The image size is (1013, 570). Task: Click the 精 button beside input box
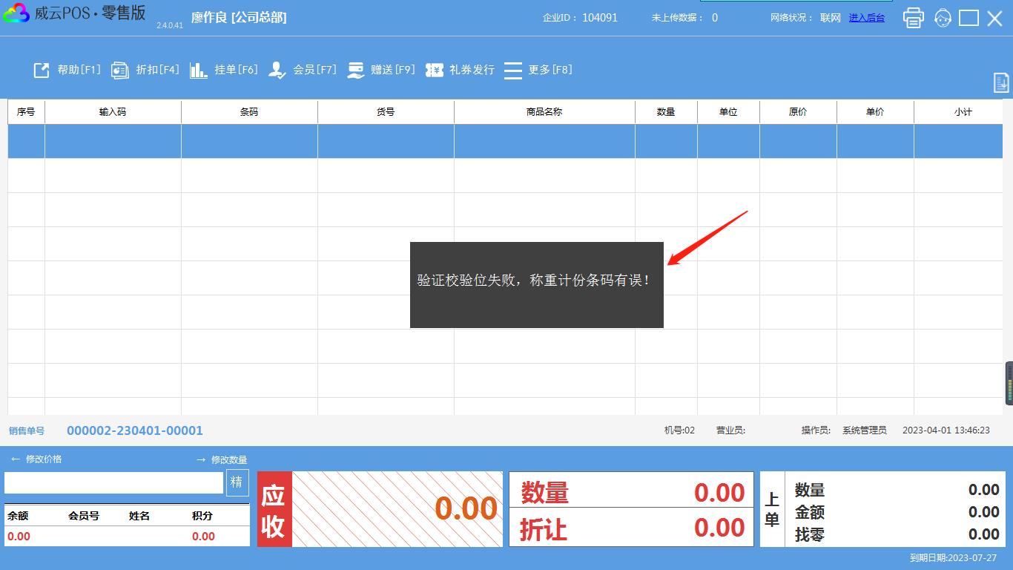click(x=237, y=482)
